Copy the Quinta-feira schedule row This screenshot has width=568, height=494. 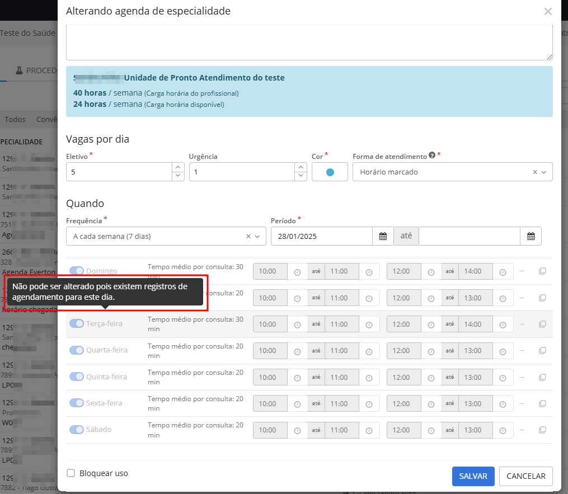pyautogui.click(x=542, y=378)
